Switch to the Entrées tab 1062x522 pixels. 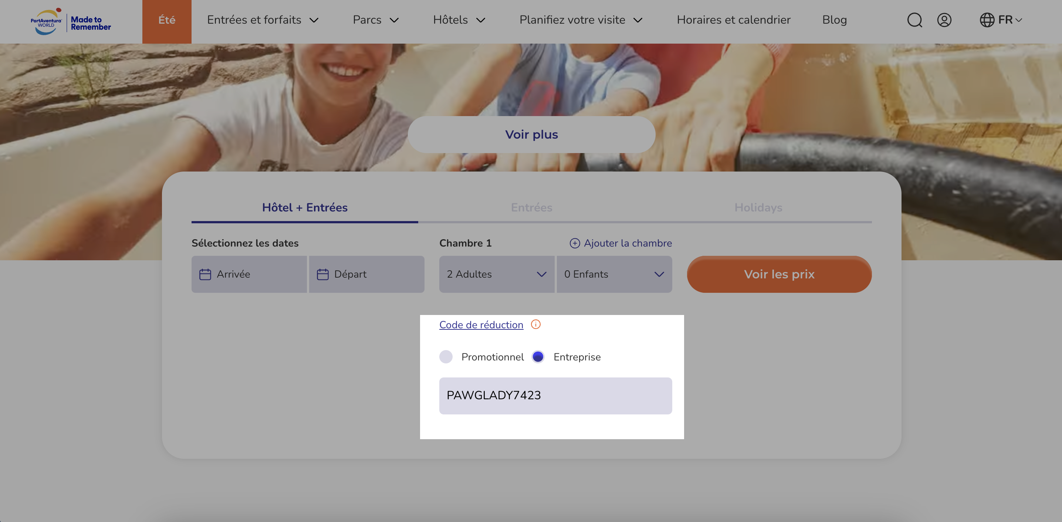pyautogui.click(x=531, y=207)
